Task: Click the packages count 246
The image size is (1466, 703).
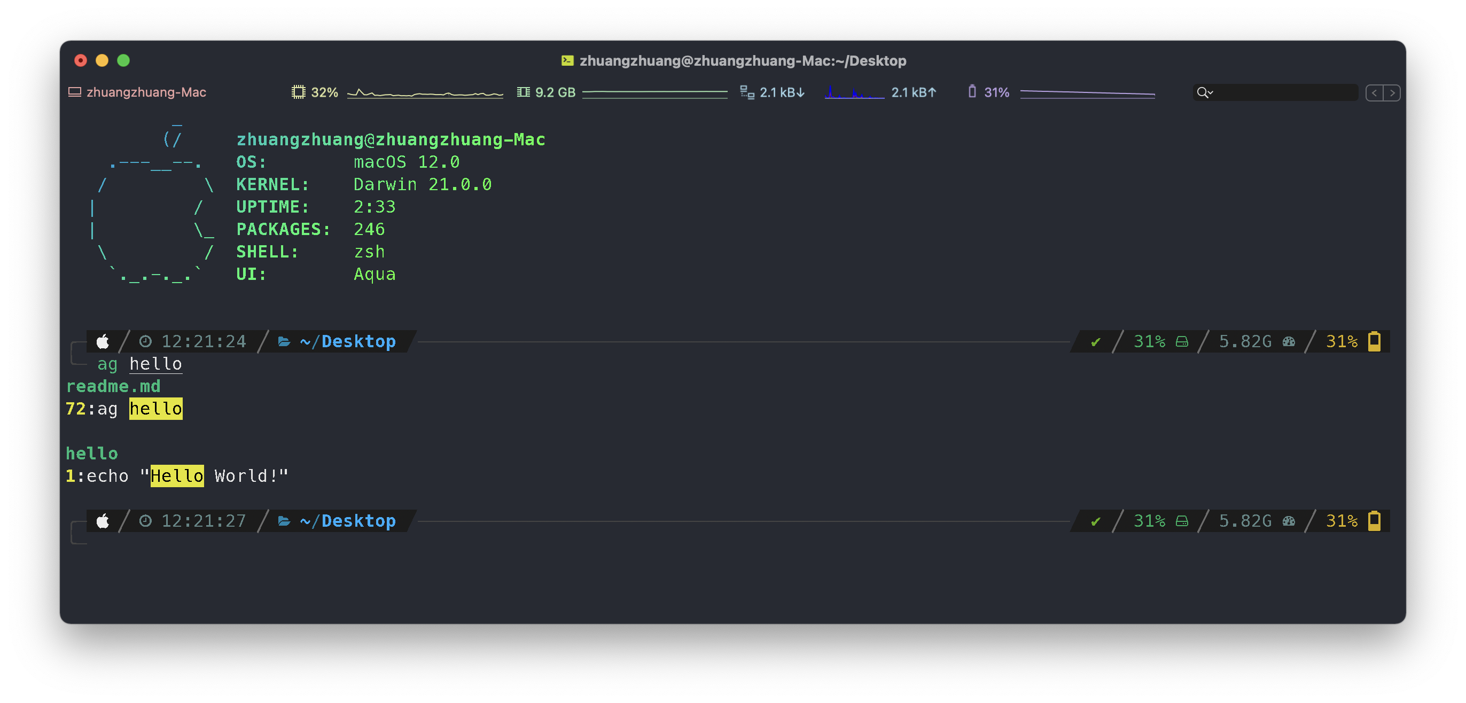Action: (369, 229)
